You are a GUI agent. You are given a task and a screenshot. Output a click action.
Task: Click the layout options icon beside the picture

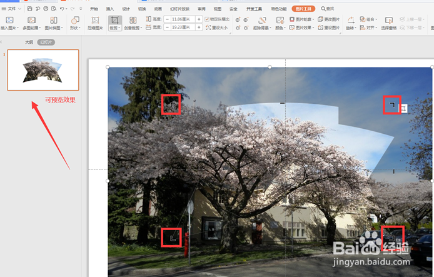point(403,108)
